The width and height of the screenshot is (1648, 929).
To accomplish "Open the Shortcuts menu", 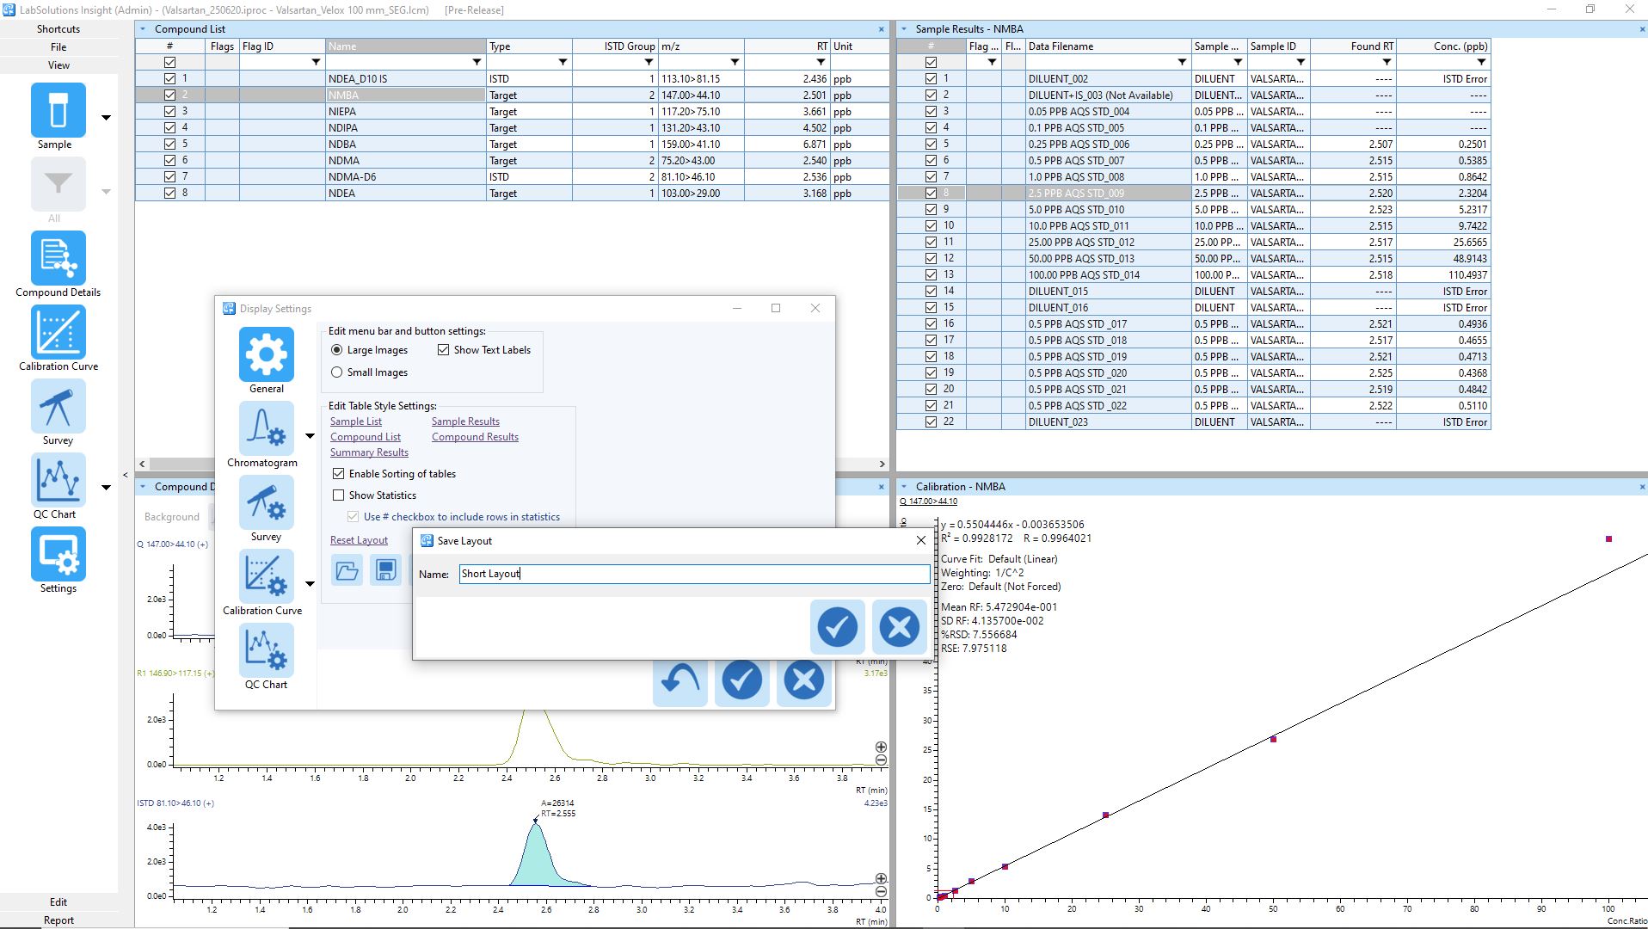I will 58,29.
